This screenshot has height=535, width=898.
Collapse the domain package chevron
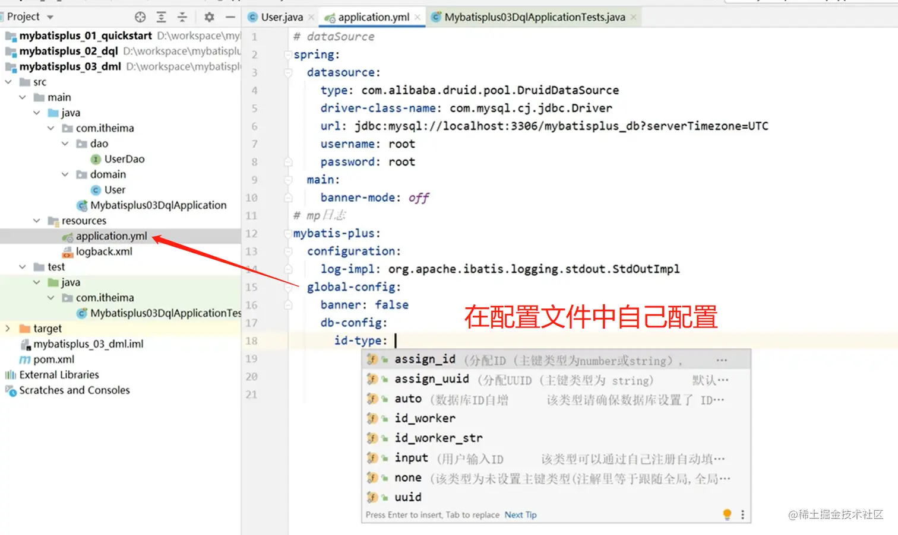(65, 174)
